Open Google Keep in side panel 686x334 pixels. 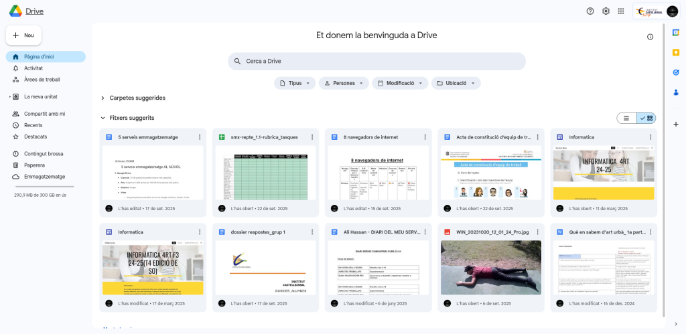[676, 52]
